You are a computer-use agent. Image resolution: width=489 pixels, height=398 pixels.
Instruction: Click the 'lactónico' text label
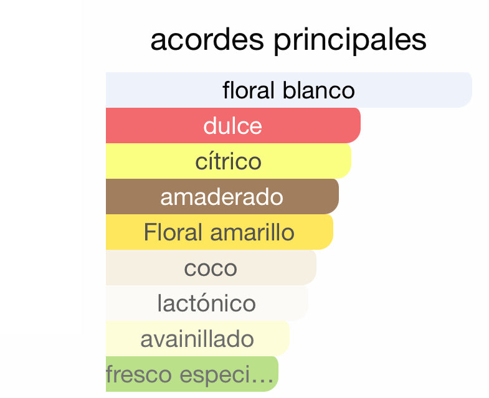click(x=206, y=303)
